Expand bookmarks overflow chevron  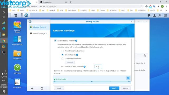point(166,10)
